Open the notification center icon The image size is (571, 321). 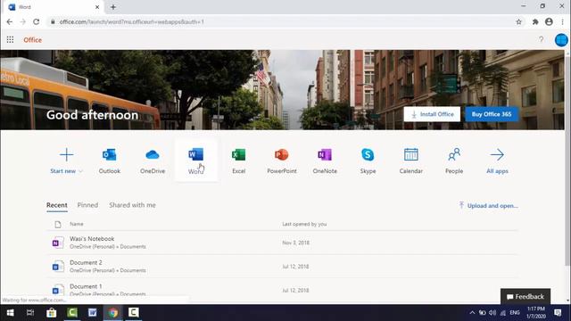pyautogui.click(x=558, y=313)
